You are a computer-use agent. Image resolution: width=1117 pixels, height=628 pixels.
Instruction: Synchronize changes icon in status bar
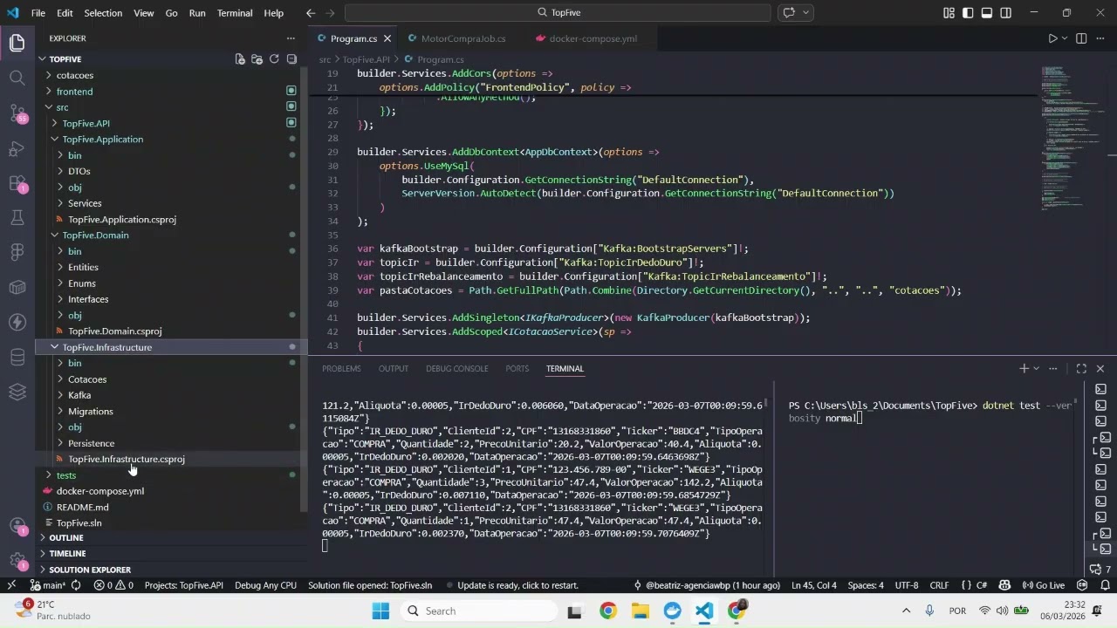pyautogui.click(x=76, y=585)
